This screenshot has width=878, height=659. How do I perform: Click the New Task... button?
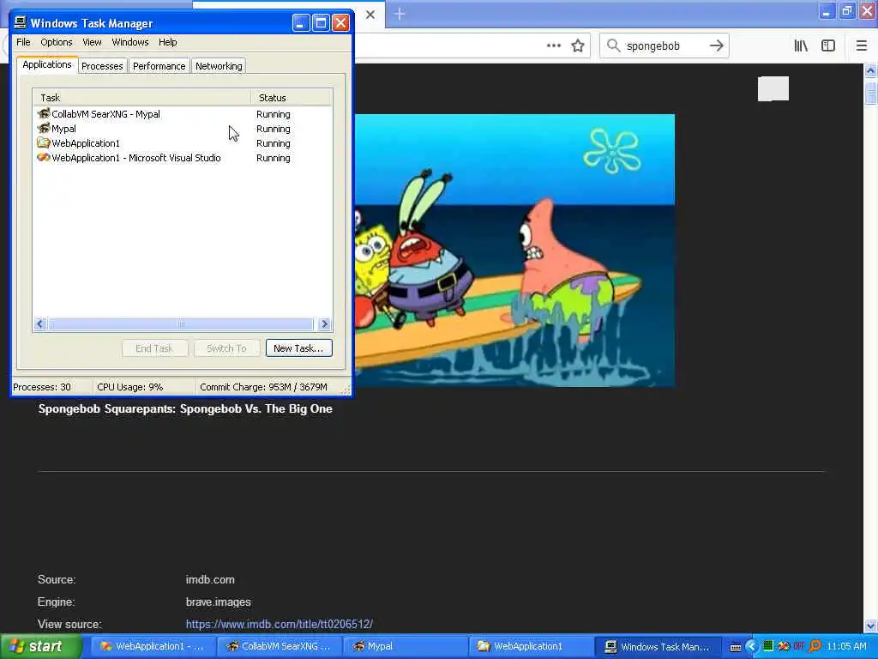tap(298, 348)
